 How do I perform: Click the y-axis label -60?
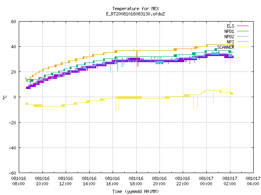coord(13,173)
